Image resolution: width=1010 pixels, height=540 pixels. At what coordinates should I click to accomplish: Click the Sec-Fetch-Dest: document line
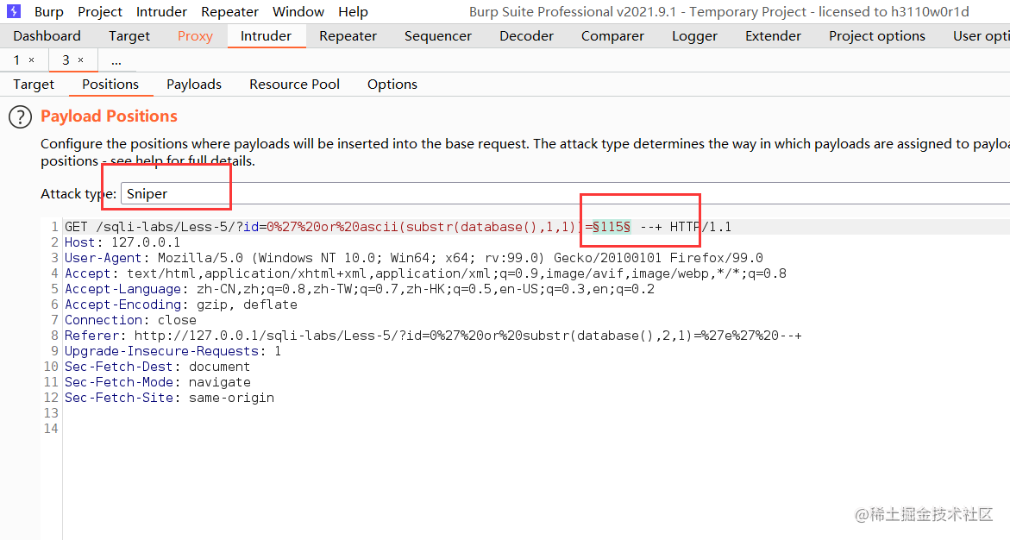(157, 366)
